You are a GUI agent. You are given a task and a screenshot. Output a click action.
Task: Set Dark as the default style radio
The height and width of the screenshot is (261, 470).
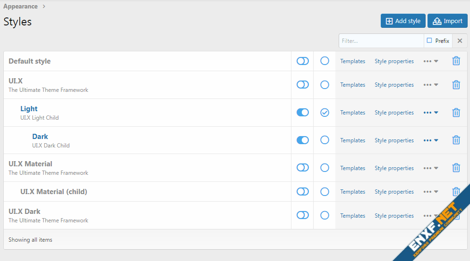325,140
